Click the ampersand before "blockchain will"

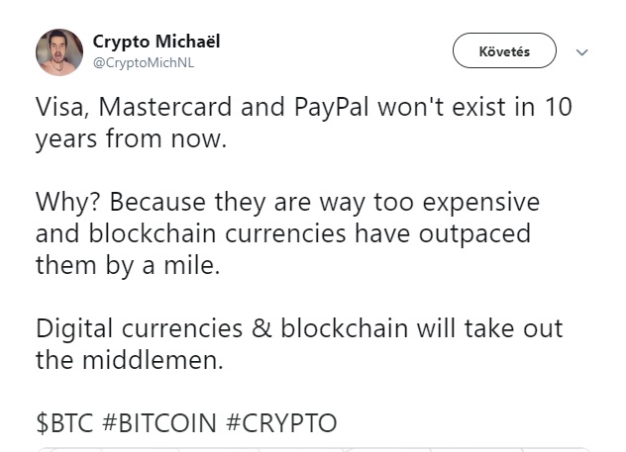(261, 328)
